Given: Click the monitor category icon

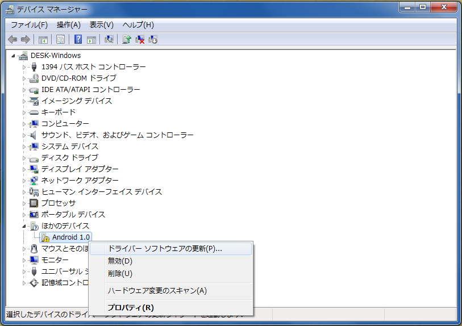Looking at the screenshot, I should (34, 260).
